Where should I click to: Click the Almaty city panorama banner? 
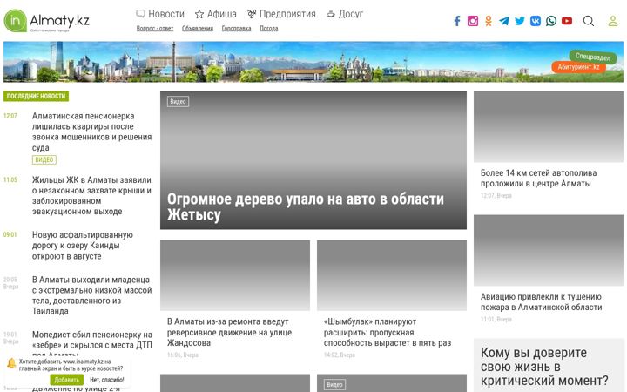coord(313,62)
